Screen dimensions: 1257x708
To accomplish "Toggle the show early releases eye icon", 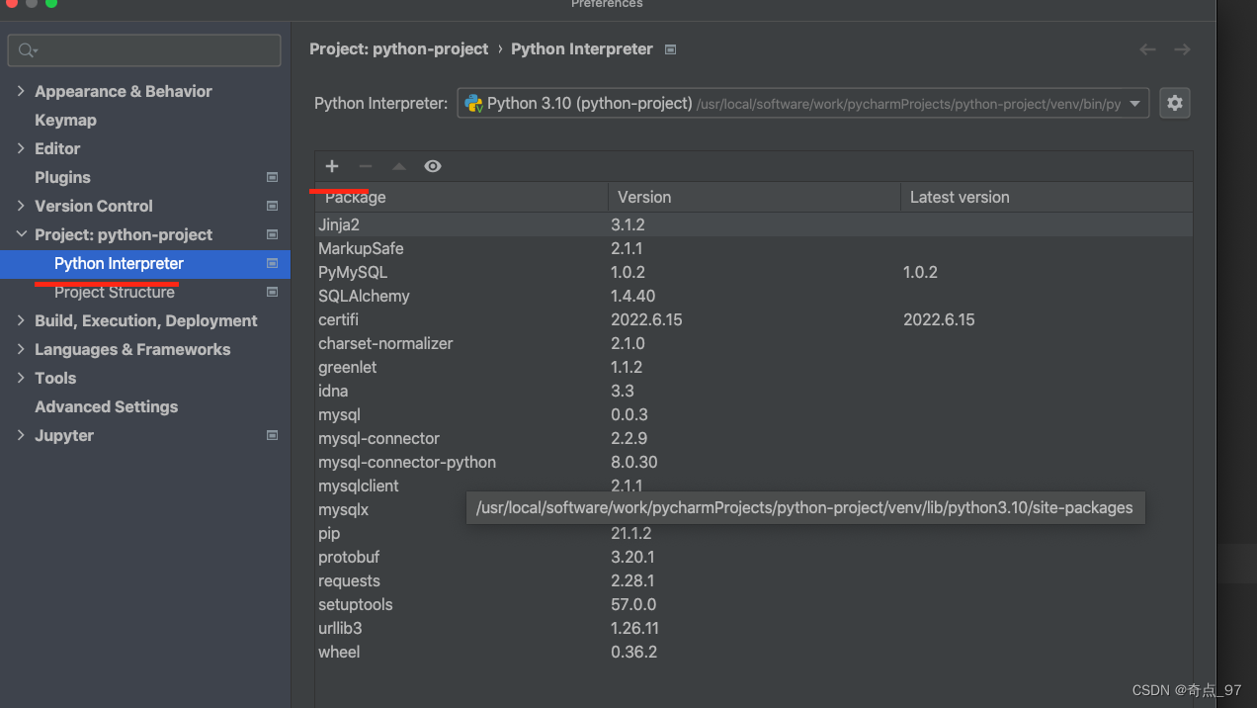I will pos(433,166).
